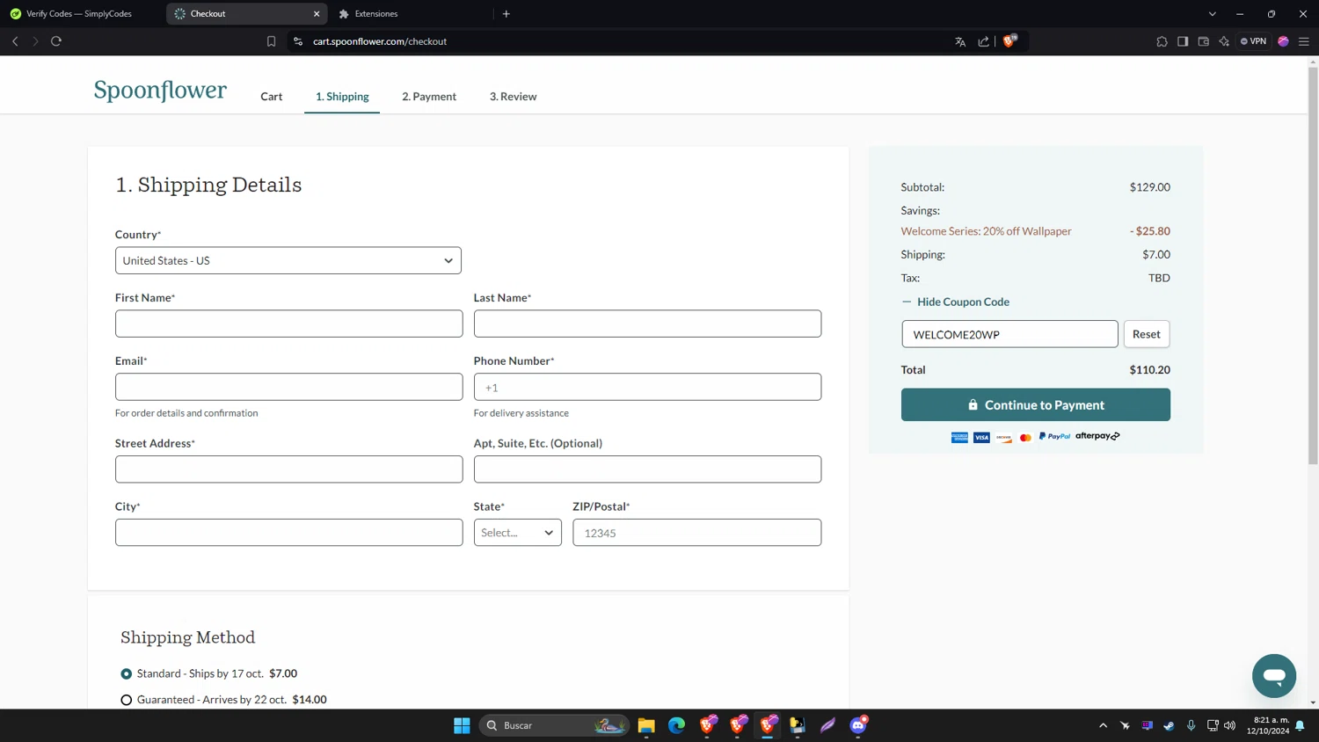1319x742 pixels.
Task: Toggle the browser sidebar panel icon
Action: (x=1183, y=41)
